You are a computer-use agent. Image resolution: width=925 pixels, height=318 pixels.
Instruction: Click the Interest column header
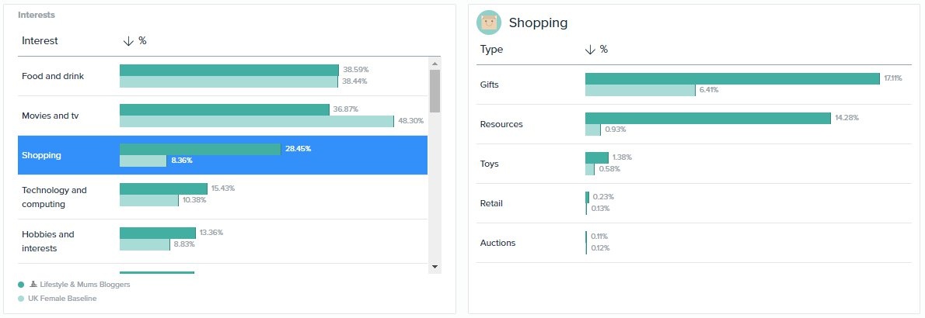(40, 40)
